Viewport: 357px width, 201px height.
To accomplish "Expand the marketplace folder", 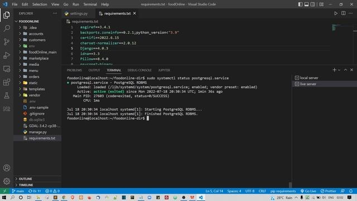I will pyautogui.click(x=38, y=58).
